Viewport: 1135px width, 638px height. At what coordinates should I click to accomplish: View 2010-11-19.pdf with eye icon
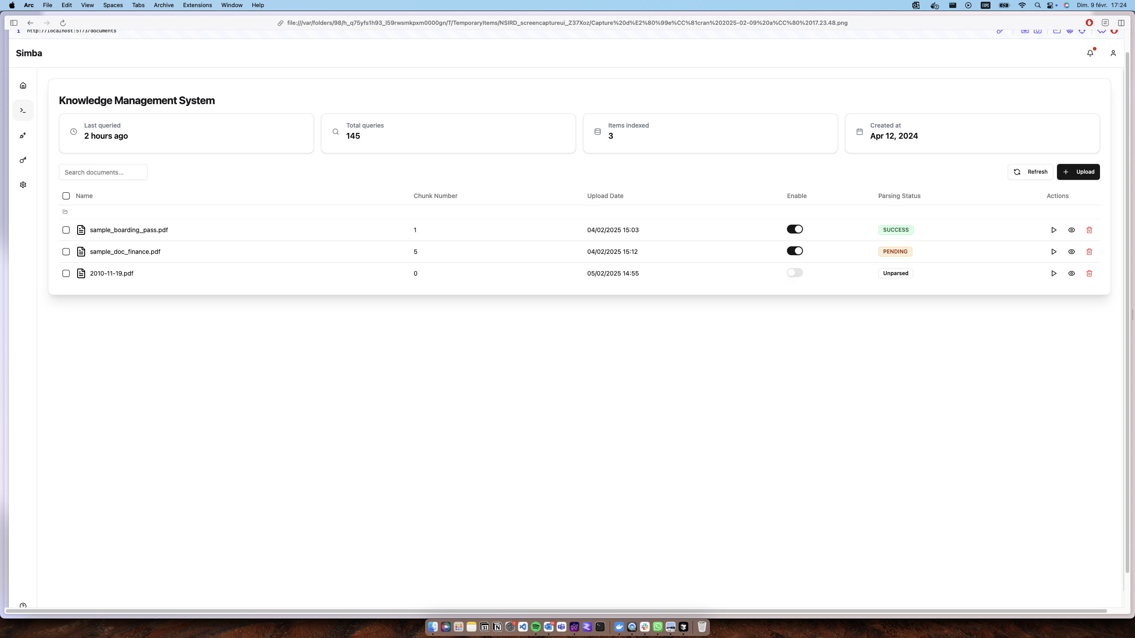coord(1071,273)
